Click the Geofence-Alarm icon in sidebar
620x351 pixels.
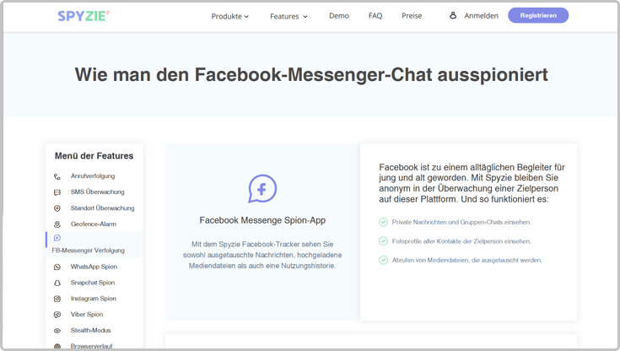57,224
